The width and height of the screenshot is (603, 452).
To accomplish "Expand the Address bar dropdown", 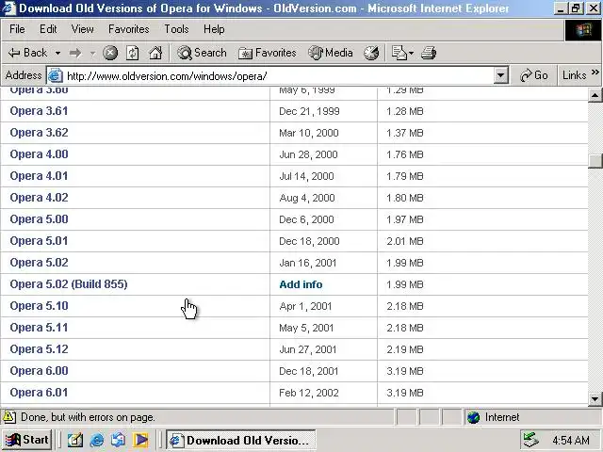I will pos(500,75).
